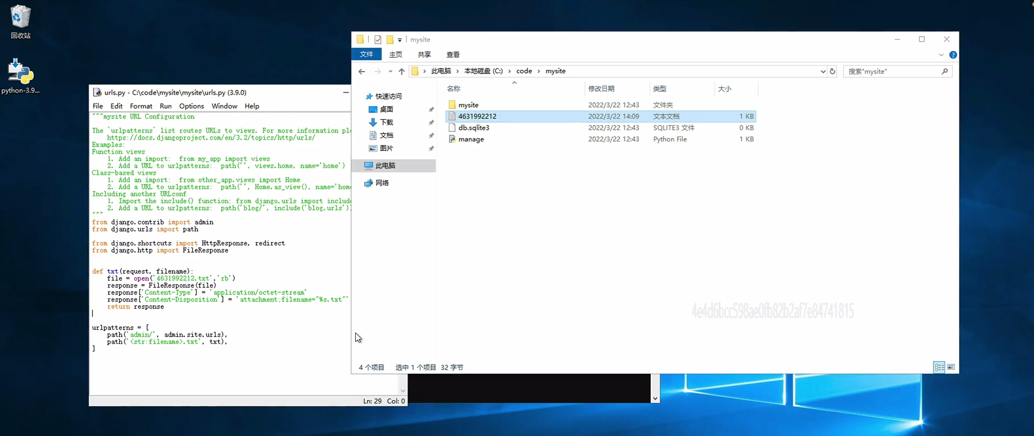The image size is (1034, 436).
Task: Select 图片 in navigation pane
Action: tap(387, 148)
